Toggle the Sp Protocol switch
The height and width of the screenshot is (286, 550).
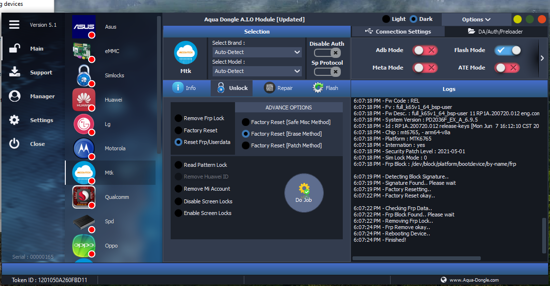327,72
